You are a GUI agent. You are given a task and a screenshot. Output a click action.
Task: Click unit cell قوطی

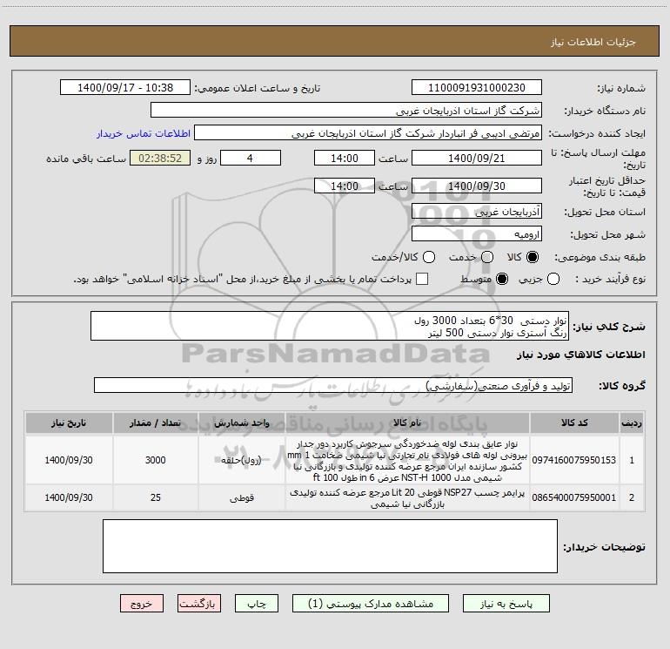pyautogui.click(x=242, y=497)
